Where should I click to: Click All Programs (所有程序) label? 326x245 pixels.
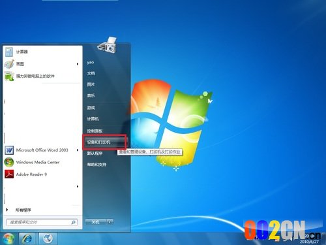tap(23, 210)
